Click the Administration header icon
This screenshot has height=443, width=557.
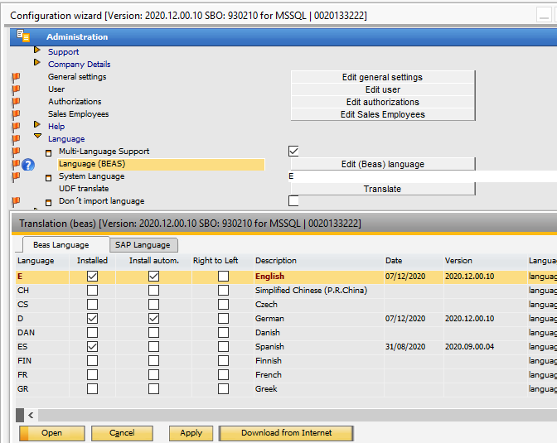click(x=23, y=36)
